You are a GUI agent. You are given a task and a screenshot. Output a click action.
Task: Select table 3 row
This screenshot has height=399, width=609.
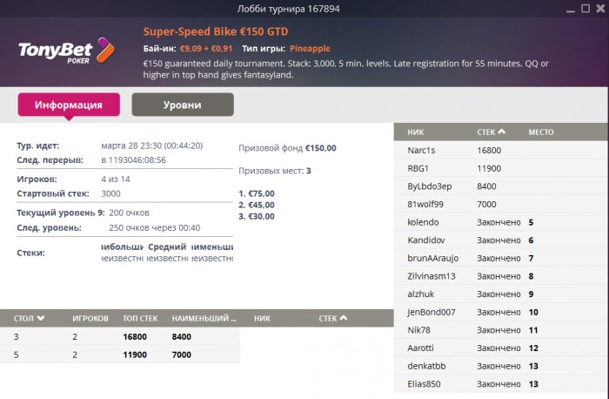[120, 336]
